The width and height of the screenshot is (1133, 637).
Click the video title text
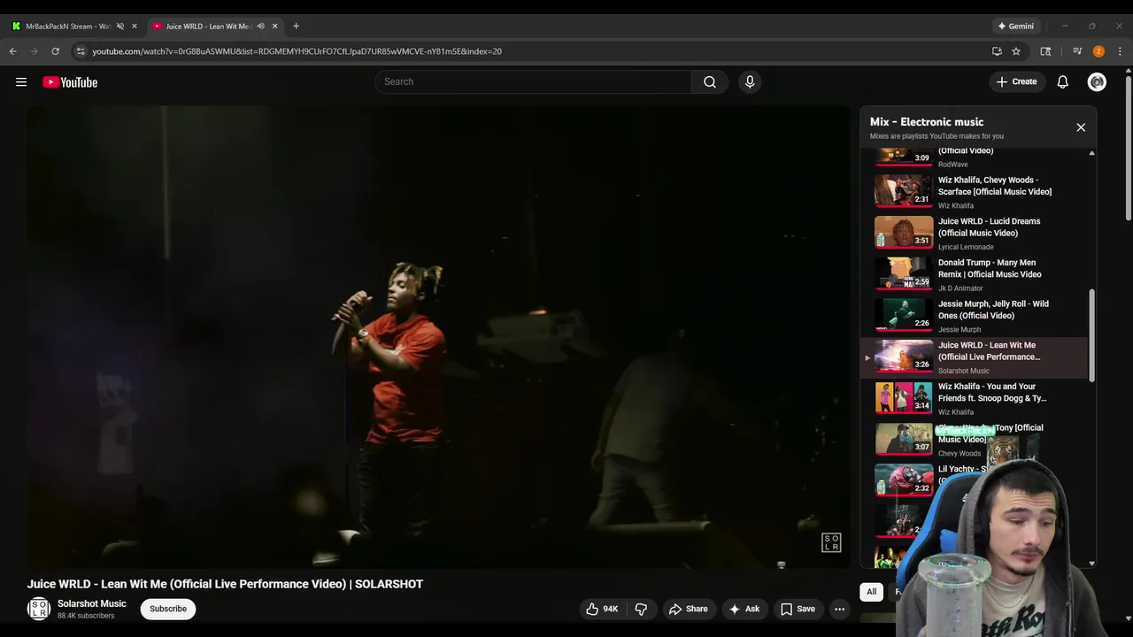coord(225,584)
